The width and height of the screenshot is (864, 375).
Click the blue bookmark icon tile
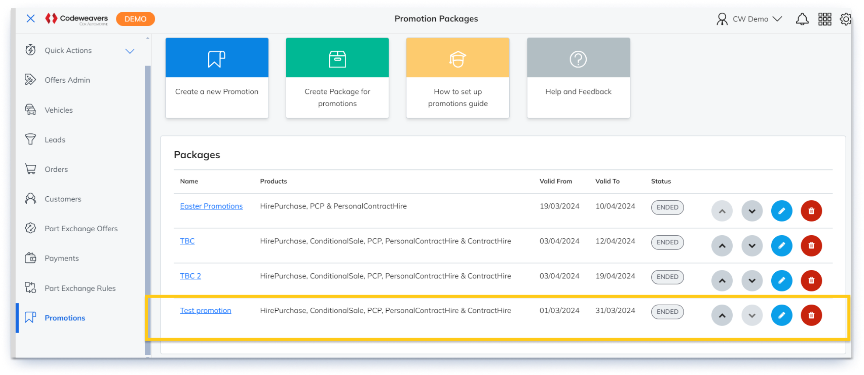click(217, 58)
